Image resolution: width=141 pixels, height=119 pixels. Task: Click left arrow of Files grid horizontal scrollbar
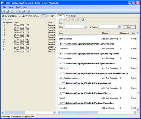[x=59, y=112]
